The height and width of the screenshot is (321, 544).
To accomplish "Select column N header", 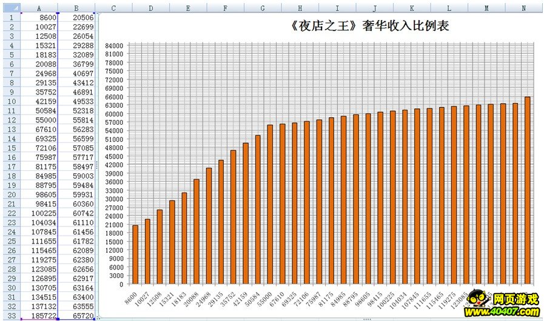I will pyautogui.click(x=524, y=8).
